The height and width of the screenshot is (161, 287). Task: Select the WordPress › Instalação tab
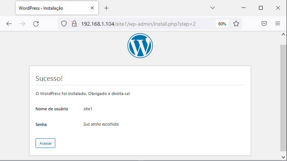pyautogui.click(x=57, y=8)
